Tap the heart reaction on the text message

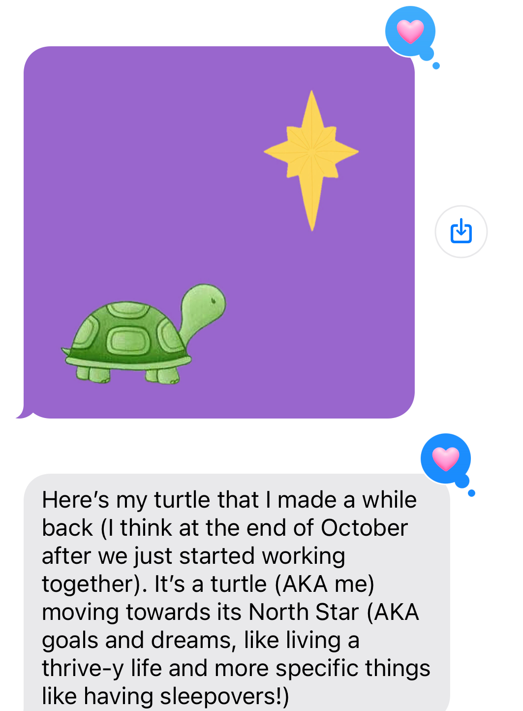click(445, 459)
